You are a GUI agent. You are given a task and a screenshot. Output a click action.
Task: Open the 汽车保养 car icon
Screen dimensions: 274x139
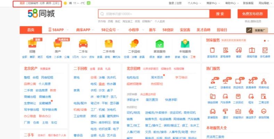[225, 96]
